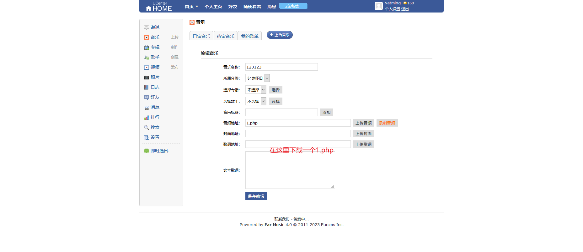Click the 搜索 magnifier icon in sidebar
Screen dimensions: 583x252
[146, 128]
